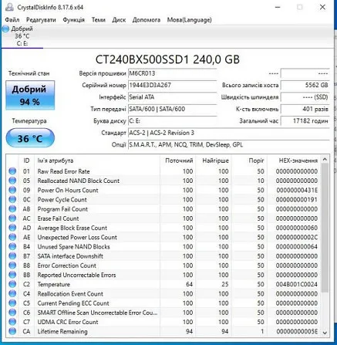The image size is (337, 345).
Task: Click the HEX-значення column header
Action: click(x=298, y=161)
